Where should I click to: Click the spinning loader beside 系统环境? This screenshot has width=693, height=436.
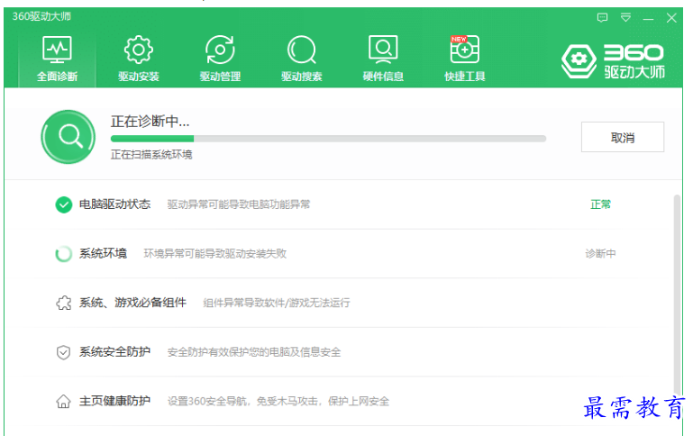click(64, 253)
